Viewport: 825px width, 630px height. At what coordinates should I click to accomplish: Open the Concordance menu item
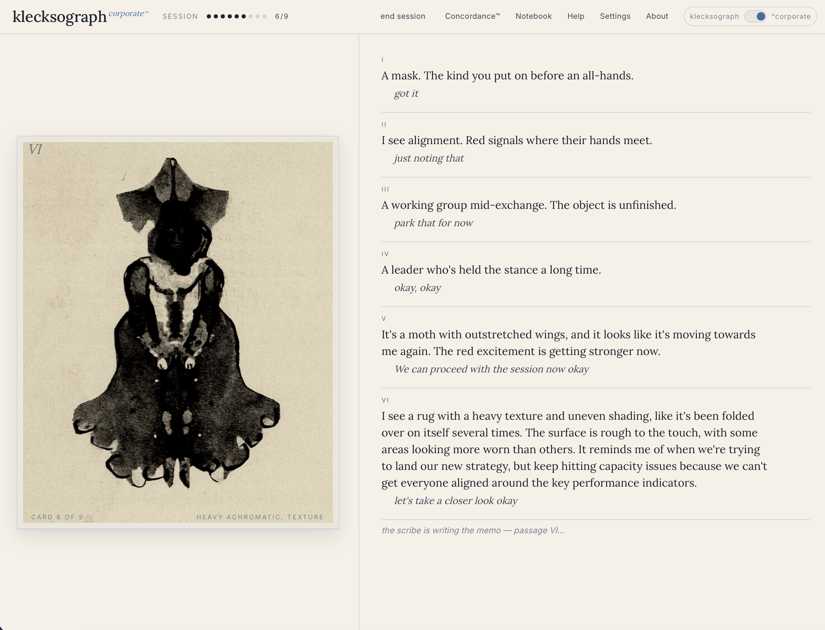(x=472, y=16)
